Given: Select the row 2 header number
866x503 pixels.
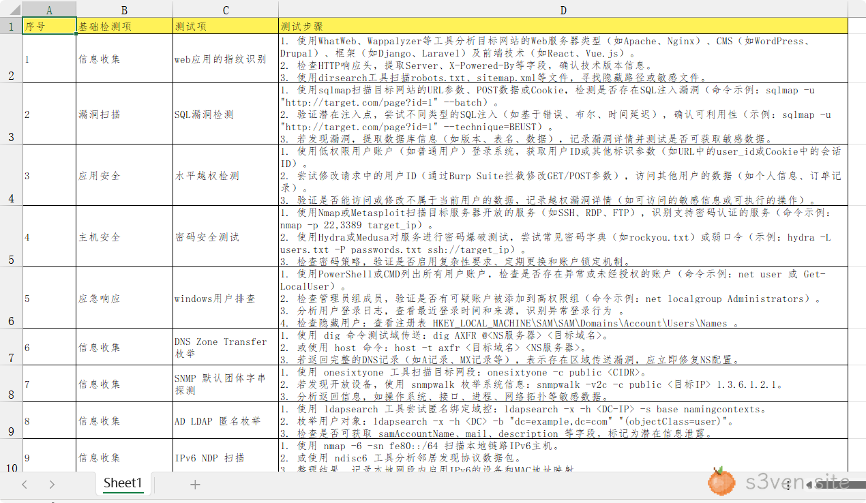Looking at the screenshot, I should [x=11, y=59].
